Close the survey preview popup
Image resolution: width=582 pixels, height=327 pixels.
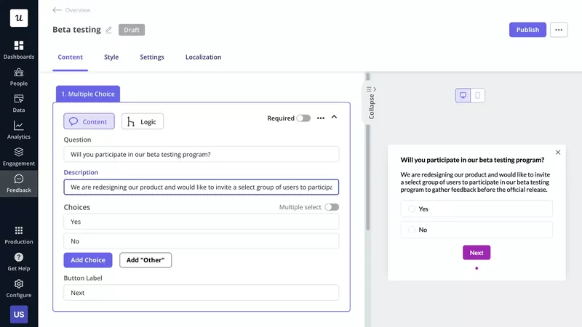tap(558, 153)
